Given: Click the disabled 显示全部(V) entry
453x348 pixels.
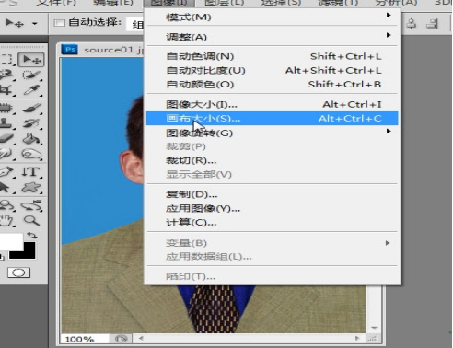Looking at the screenshot, I should click(x=272, y=174).
